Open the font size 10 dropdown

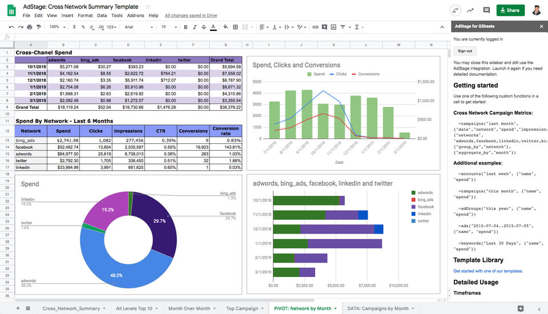168,27
